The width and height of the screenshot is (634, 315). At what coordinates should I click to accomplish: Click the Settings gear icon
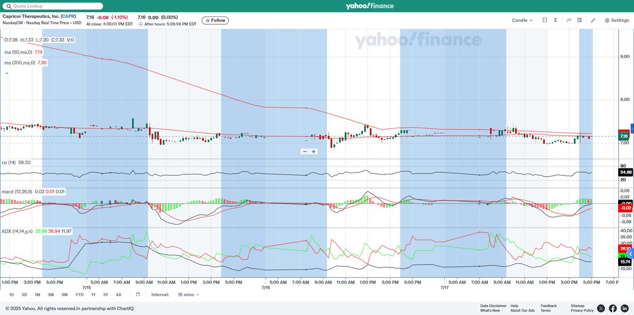(607, 20)
